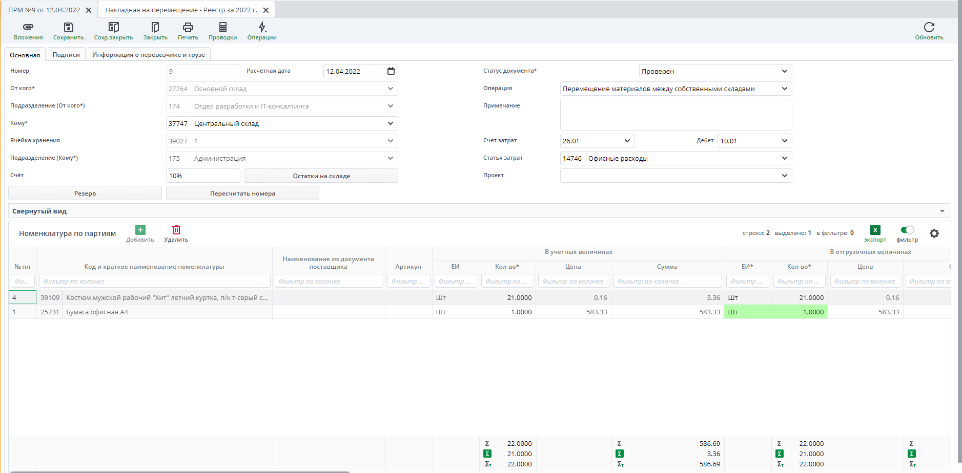The image size is (962, 473).
Task: Save document with Сохранить icon
Action: [68, 27]
